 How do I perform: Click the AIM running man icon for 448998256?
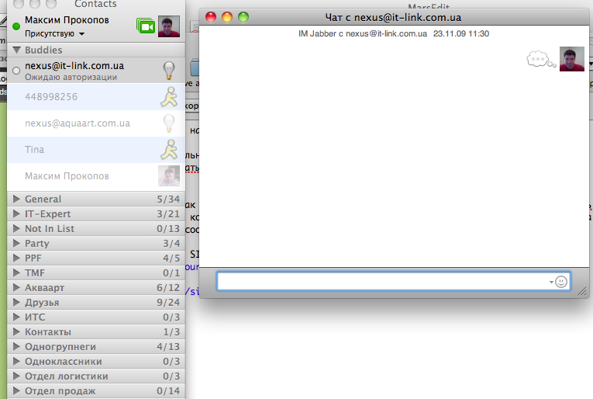click(169, 97)
